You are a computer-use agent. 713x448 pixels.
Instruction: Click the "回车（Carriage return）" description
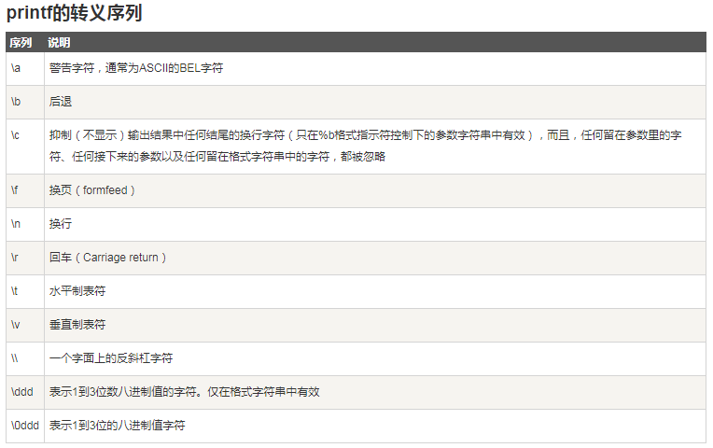pos(107,258)
